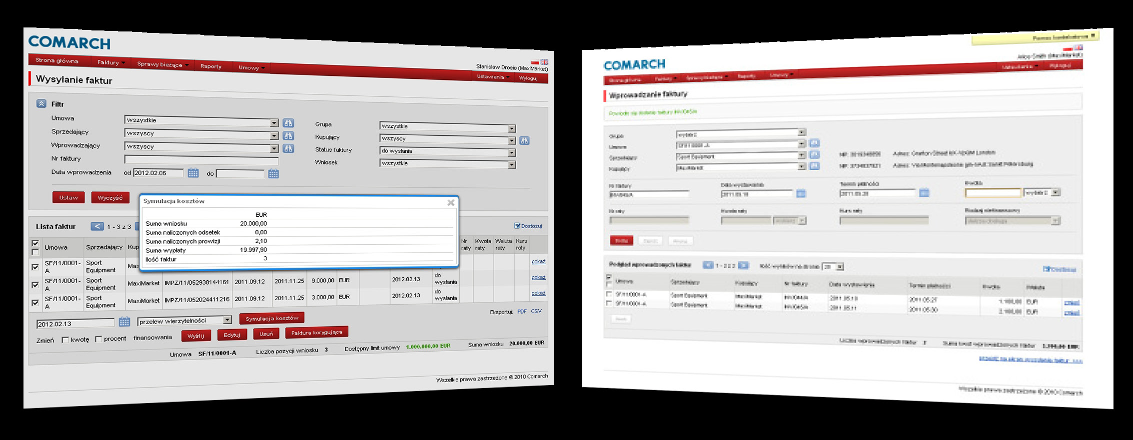Click the Wyślij button
The height and width of the screenshot is (440, 1133).
[x=196, y=336]
